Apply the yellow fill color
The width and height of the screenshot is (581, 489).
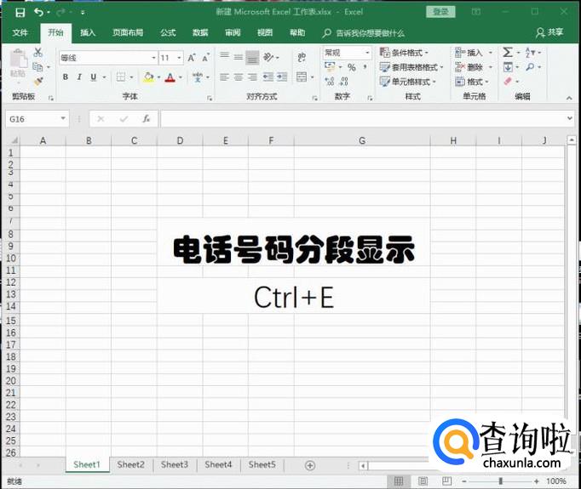click(x=148, y=77)
